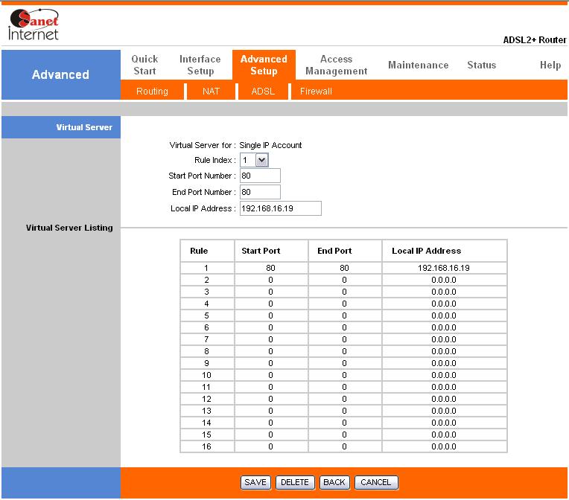Click start port 0 in rule 8 row
This screenshot has height=500, width=569.
point(270,351)
